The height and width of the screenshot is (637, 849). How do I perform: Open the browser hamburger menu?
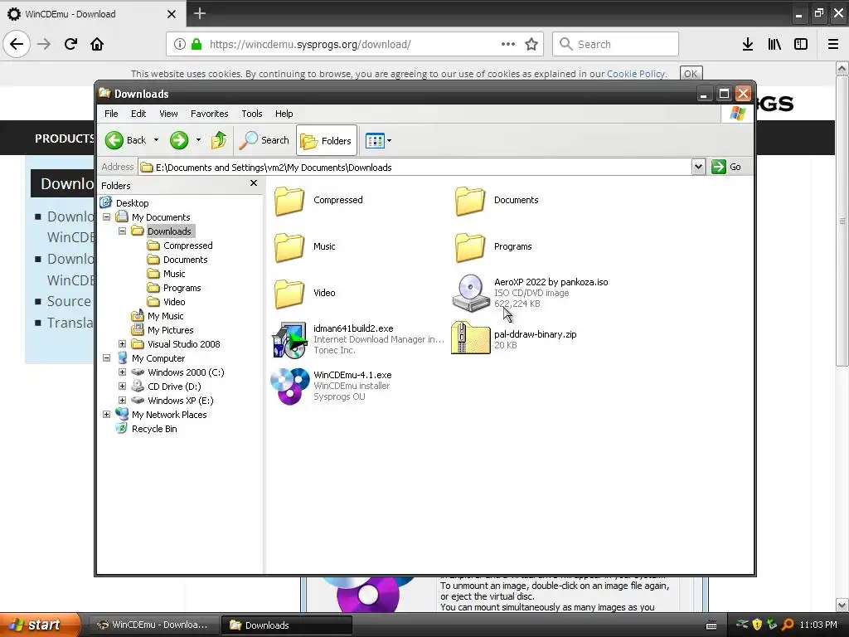[x=832, y=44]
